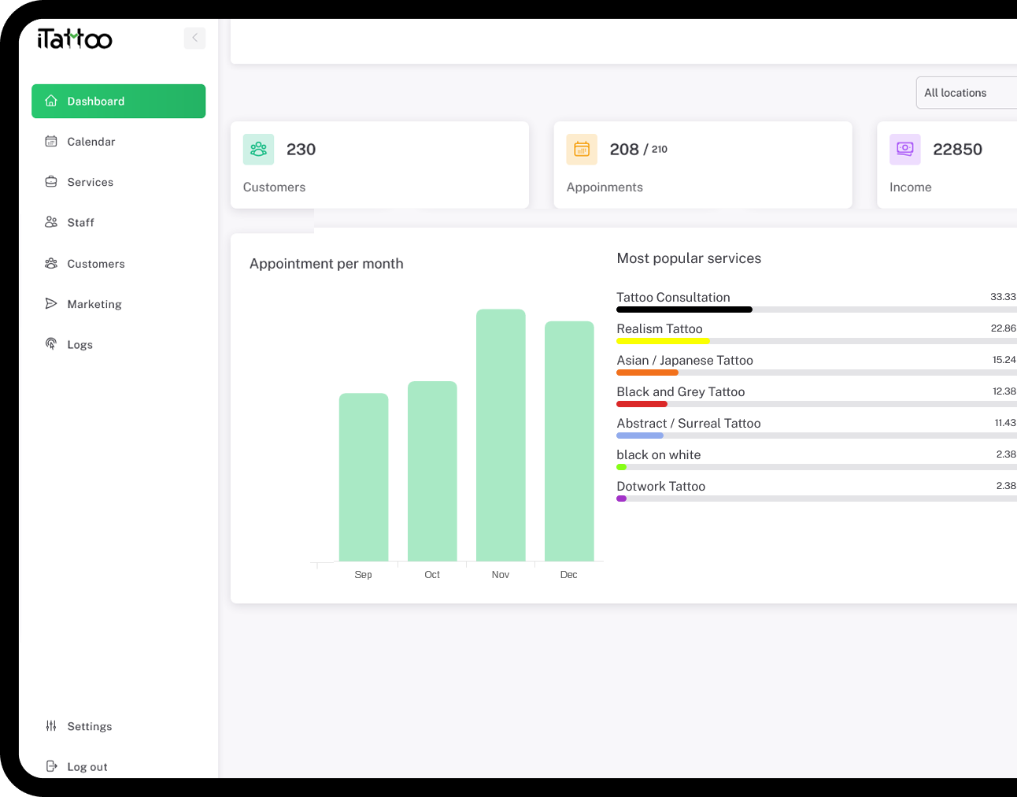Viewport: 1017px width, 797px height.
Task: Open the Calendar page from sidebar
Action: pyautogui.click(x=91, y=142)
